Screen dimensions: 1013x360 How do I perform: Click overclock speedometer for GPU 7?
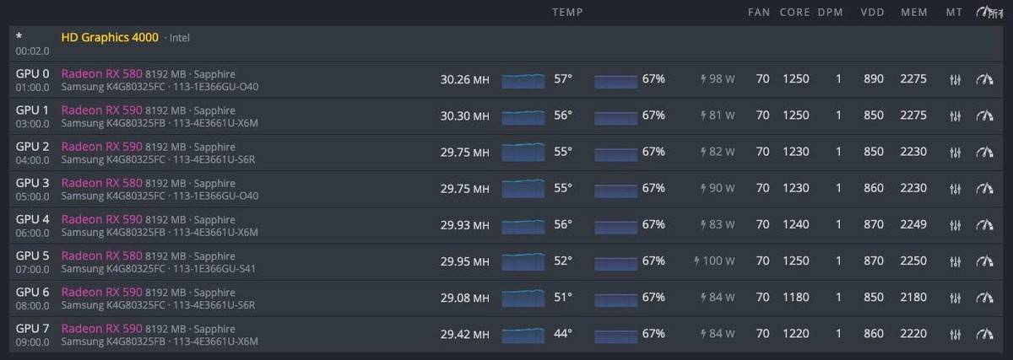[x=984, y=335]
